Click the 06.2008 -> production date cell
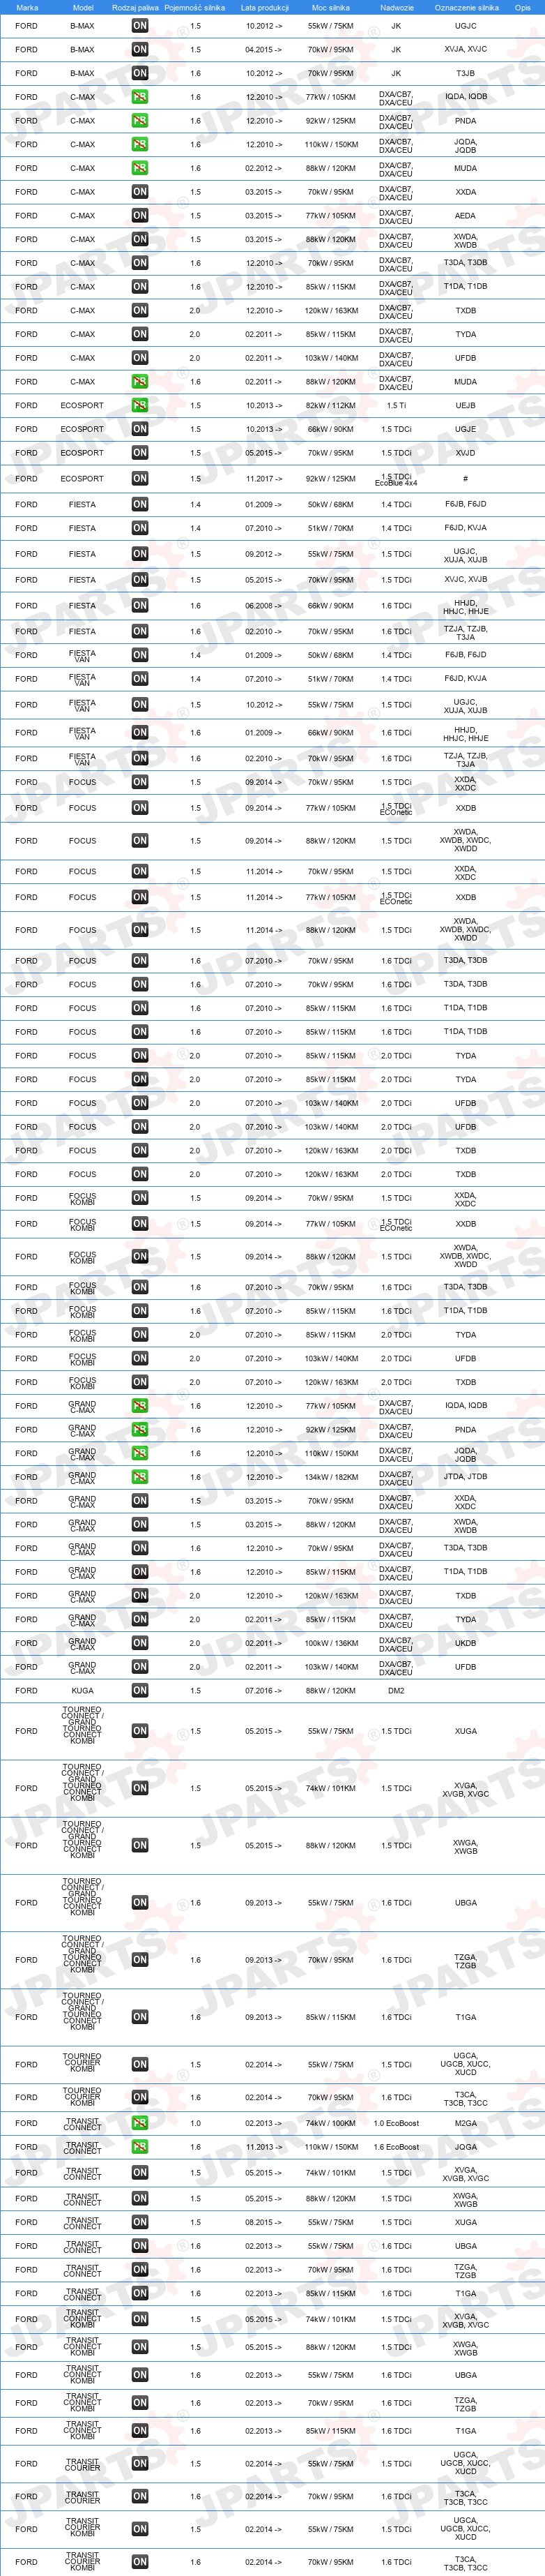Image resolution: width=545 pixels, height=2576 pixels. (263, 605)
